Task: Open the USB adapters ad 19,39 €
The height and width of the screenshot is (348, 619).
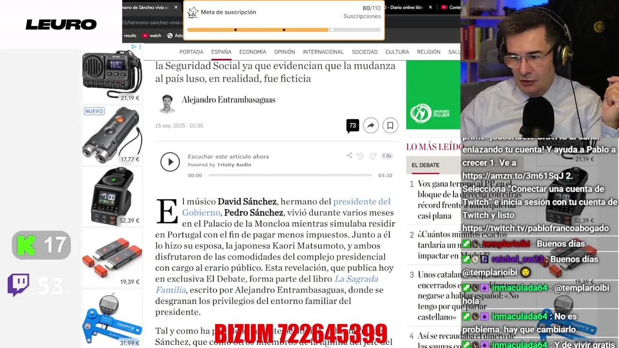Action: tap(112, 258)
